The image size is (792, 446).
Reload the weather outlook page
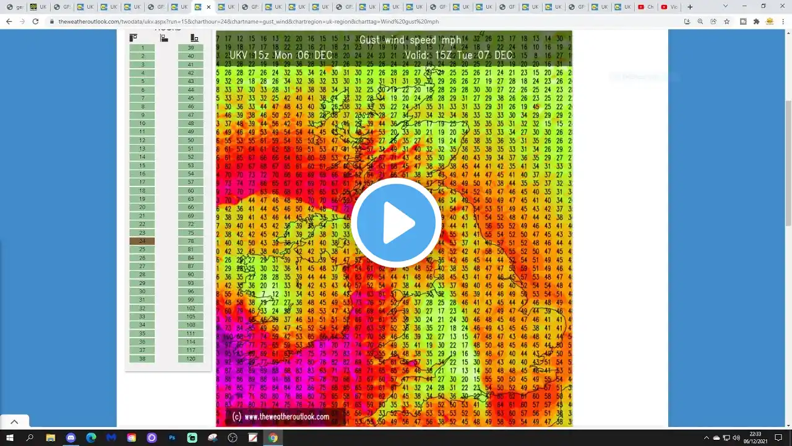pos(35,21)
